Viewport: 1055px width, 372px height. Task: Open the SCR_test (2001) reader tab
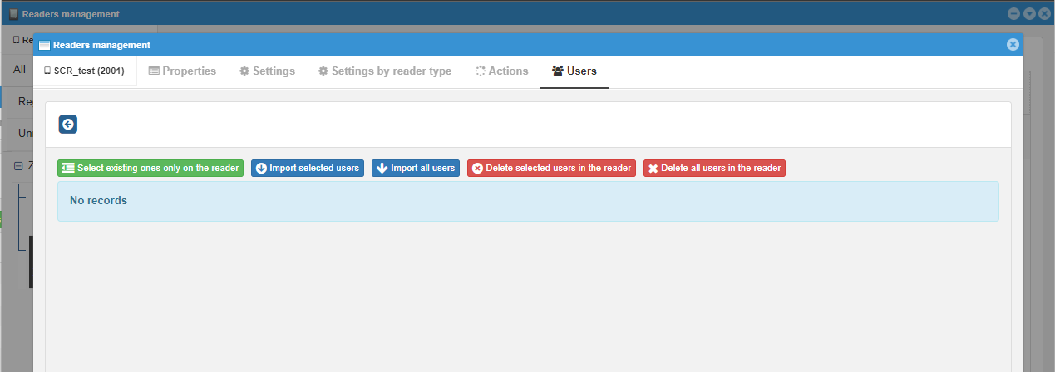85,71
